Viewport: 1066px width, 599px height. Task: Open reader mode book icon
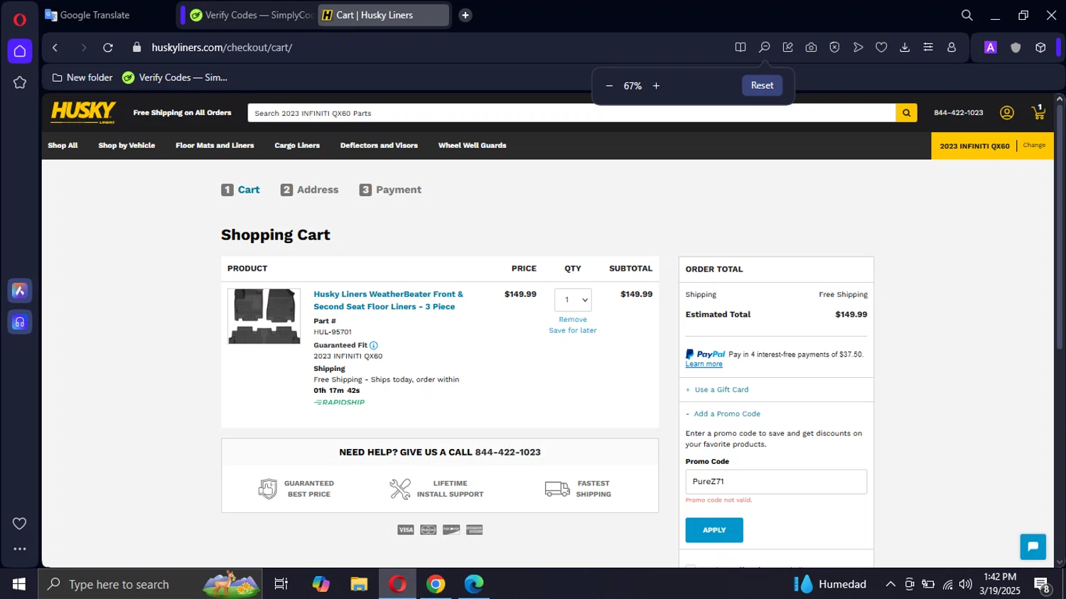741,48
